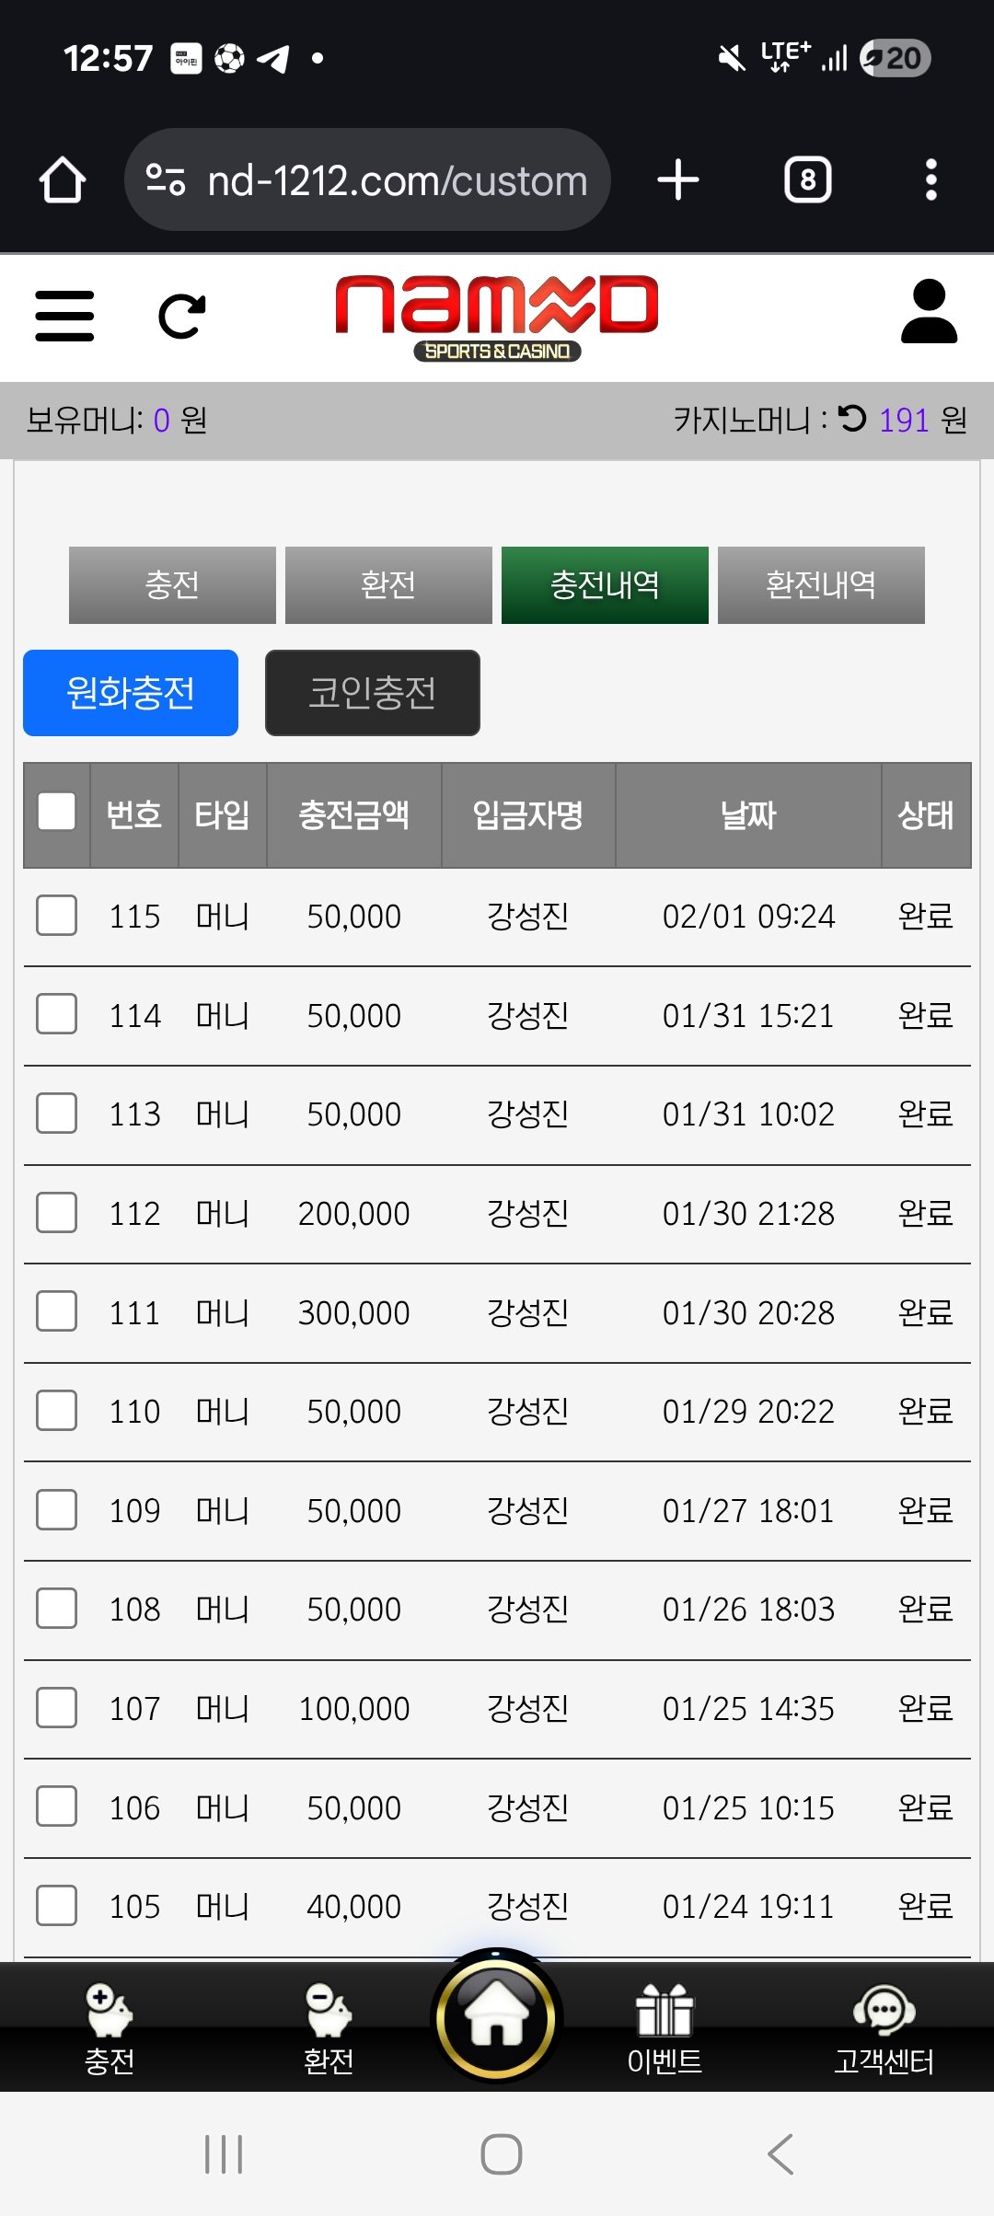Screen dimensions: 994x2216
Task: Switch to the 환전내역 tab
Action: pos(821,585)
